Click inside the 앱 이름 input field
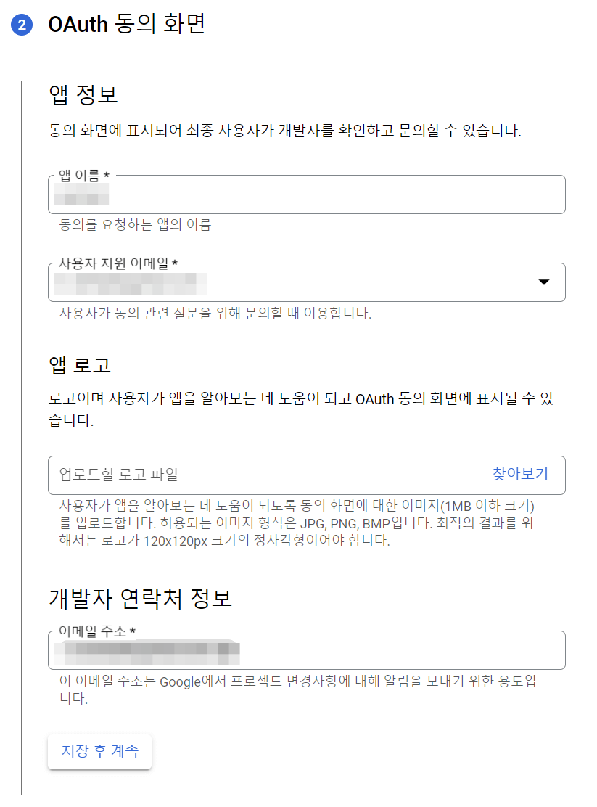 290,194
